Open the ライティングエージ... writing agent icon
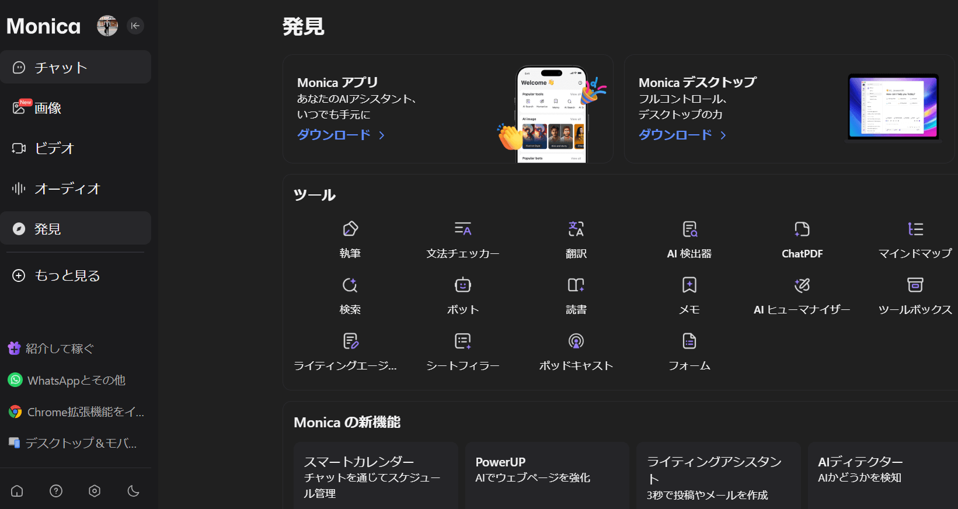 [x=350, y=341]
